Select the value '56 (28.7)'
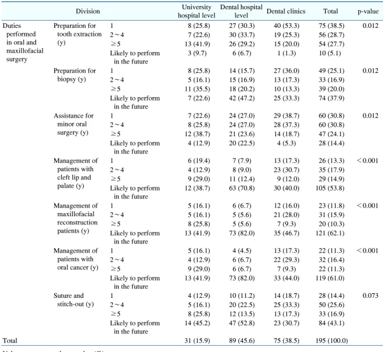Viewport: 383px width, 352px height. pyautogui.click(x=331, y=35)
